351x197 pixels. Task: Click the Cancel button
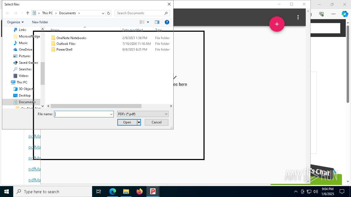[x=157, y=122]
